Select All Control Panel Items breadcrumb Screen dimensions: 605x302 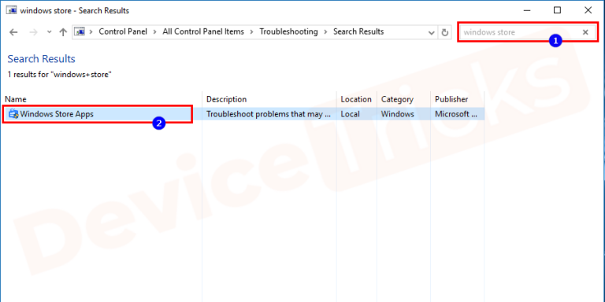[203, 31]
